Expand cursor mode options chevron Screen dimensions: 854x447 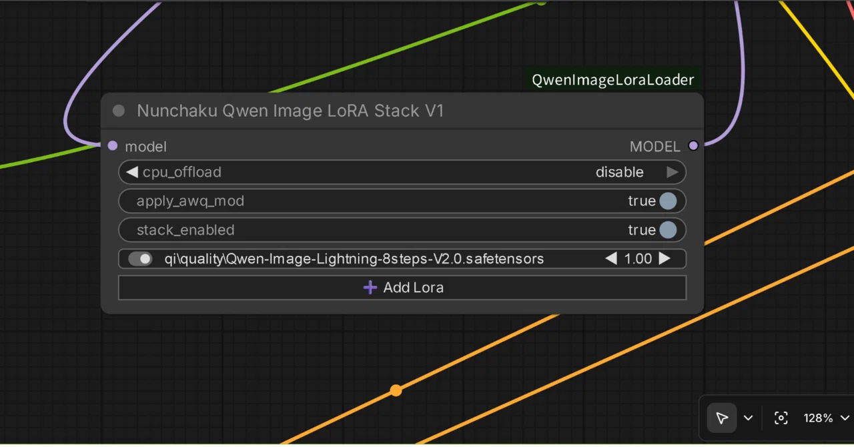(x=748, y=418)
